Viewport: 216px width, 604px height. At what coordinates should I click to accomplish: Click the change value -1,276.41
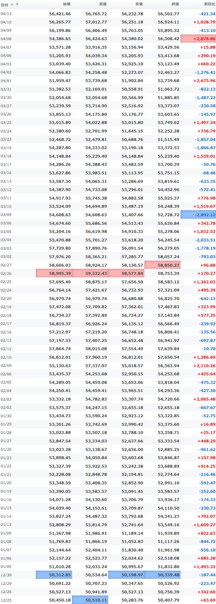tap(205, 72)
